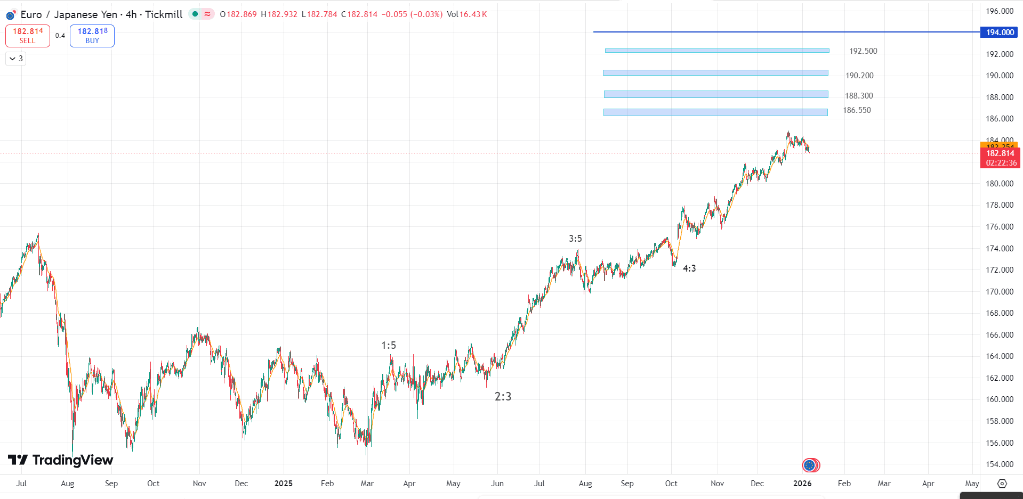
Task: Click the "3:5" ratio label on the chart
Action: tap(575, 238)
